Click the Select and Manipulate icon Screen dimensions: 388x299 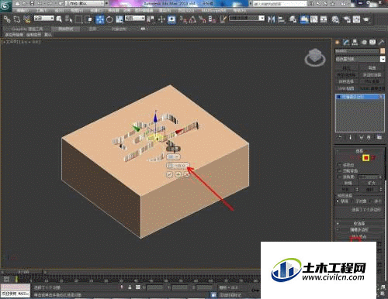[x=161, y=19]
